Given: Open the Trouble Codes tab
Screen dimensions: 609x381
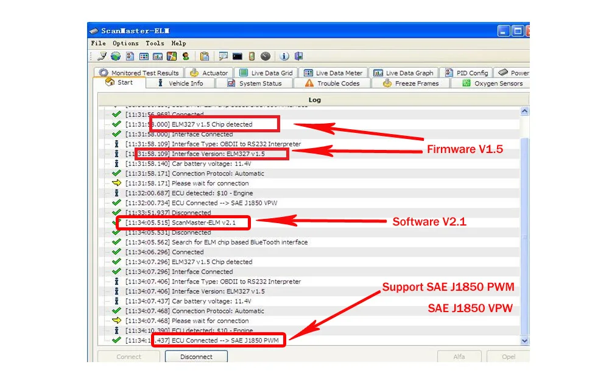Looking at the screenshot, I should coord(333,83).
